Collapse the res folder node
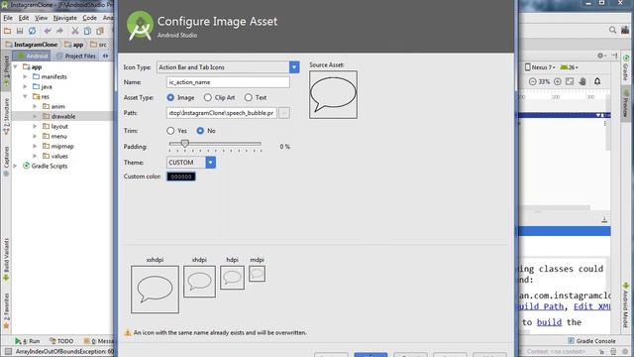 coord(25,97)
